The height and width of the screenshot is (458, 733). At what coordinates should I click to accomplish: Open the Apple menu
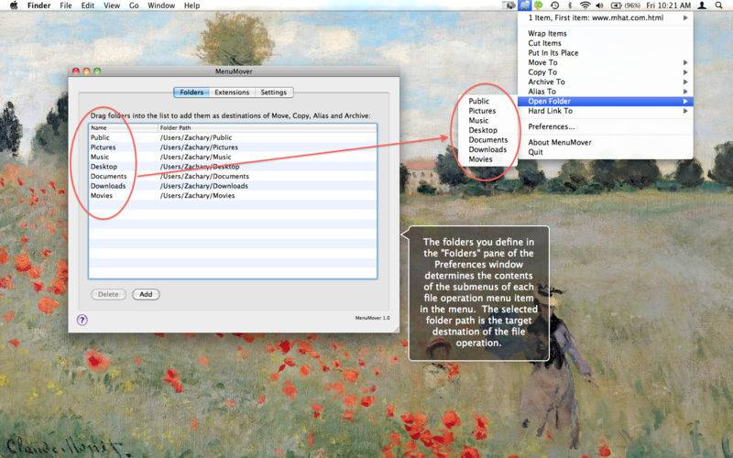[14, 5]
